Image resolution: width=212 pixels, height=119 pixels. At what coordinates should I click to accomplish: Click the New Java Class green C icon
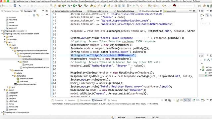click(63, 6)
